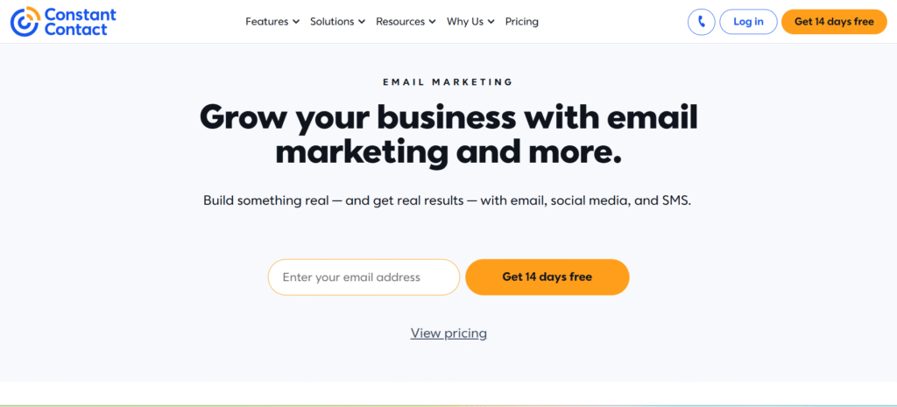
Task: Click the header Get 14 days free button
Action: click(x=834, y=22)
